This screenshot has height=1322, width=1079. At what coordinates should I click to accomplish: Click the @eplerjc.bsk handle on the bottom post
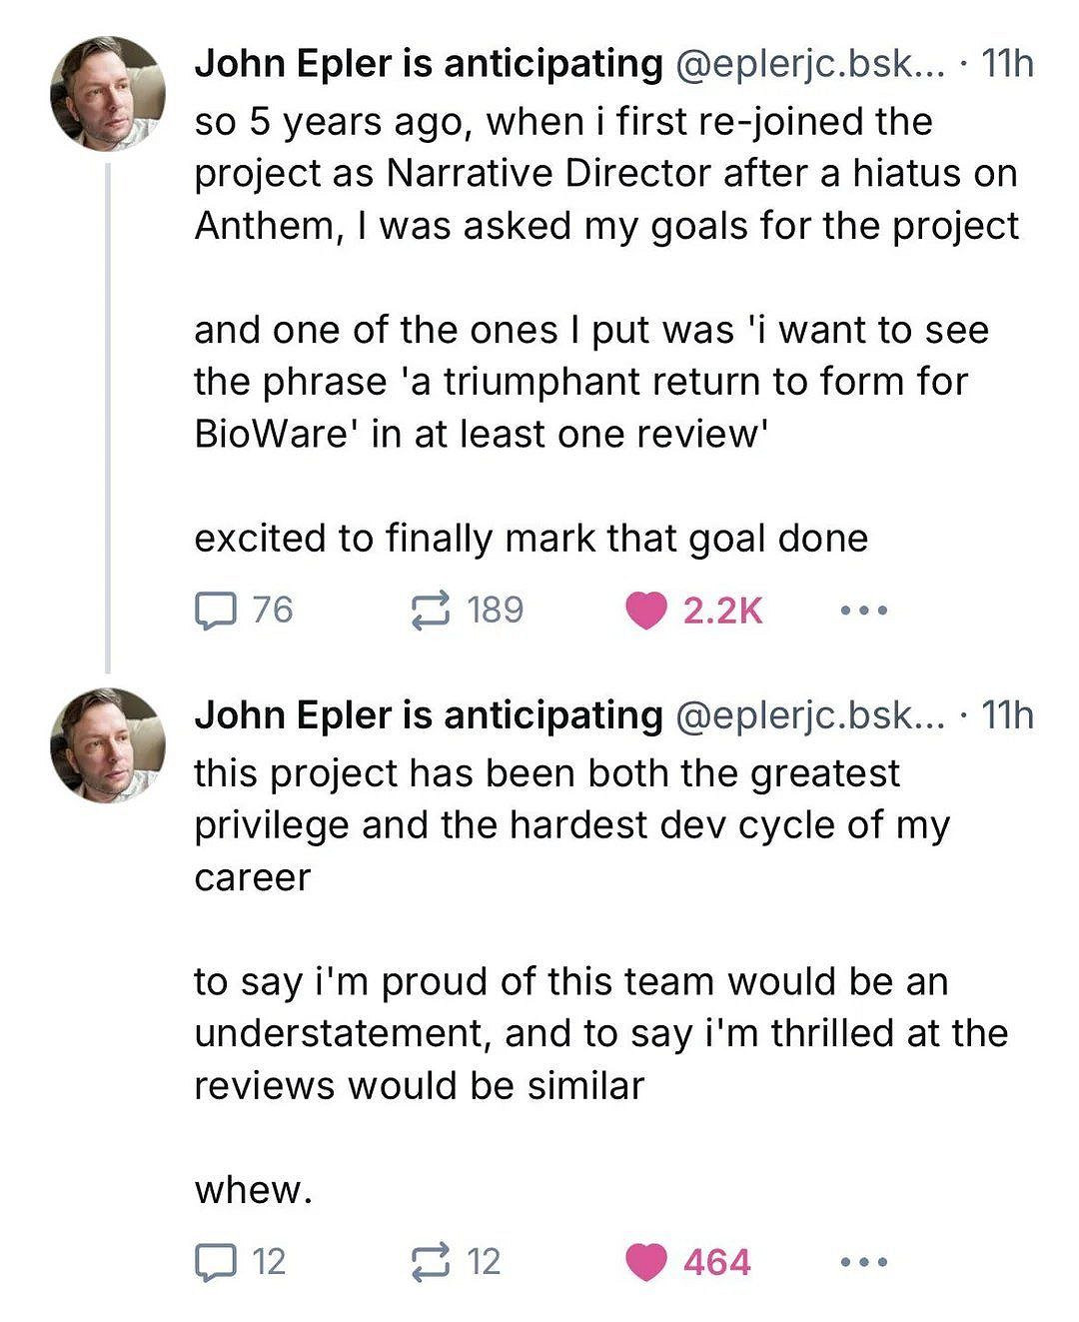point(809,715)
